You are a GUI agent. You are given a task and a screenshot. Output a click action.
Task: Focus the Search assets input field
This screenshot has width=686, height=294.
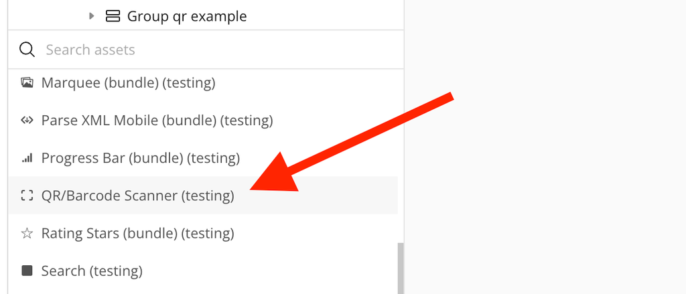214,50
